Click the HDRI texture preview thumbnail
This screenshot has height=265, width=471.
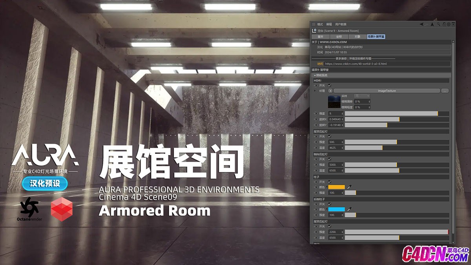point(334,102)
